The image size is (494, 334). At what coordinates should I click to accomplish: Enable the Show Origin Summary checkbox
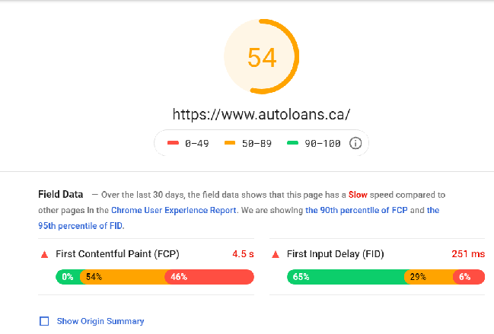pyautogui.click(x=44, y=321)
